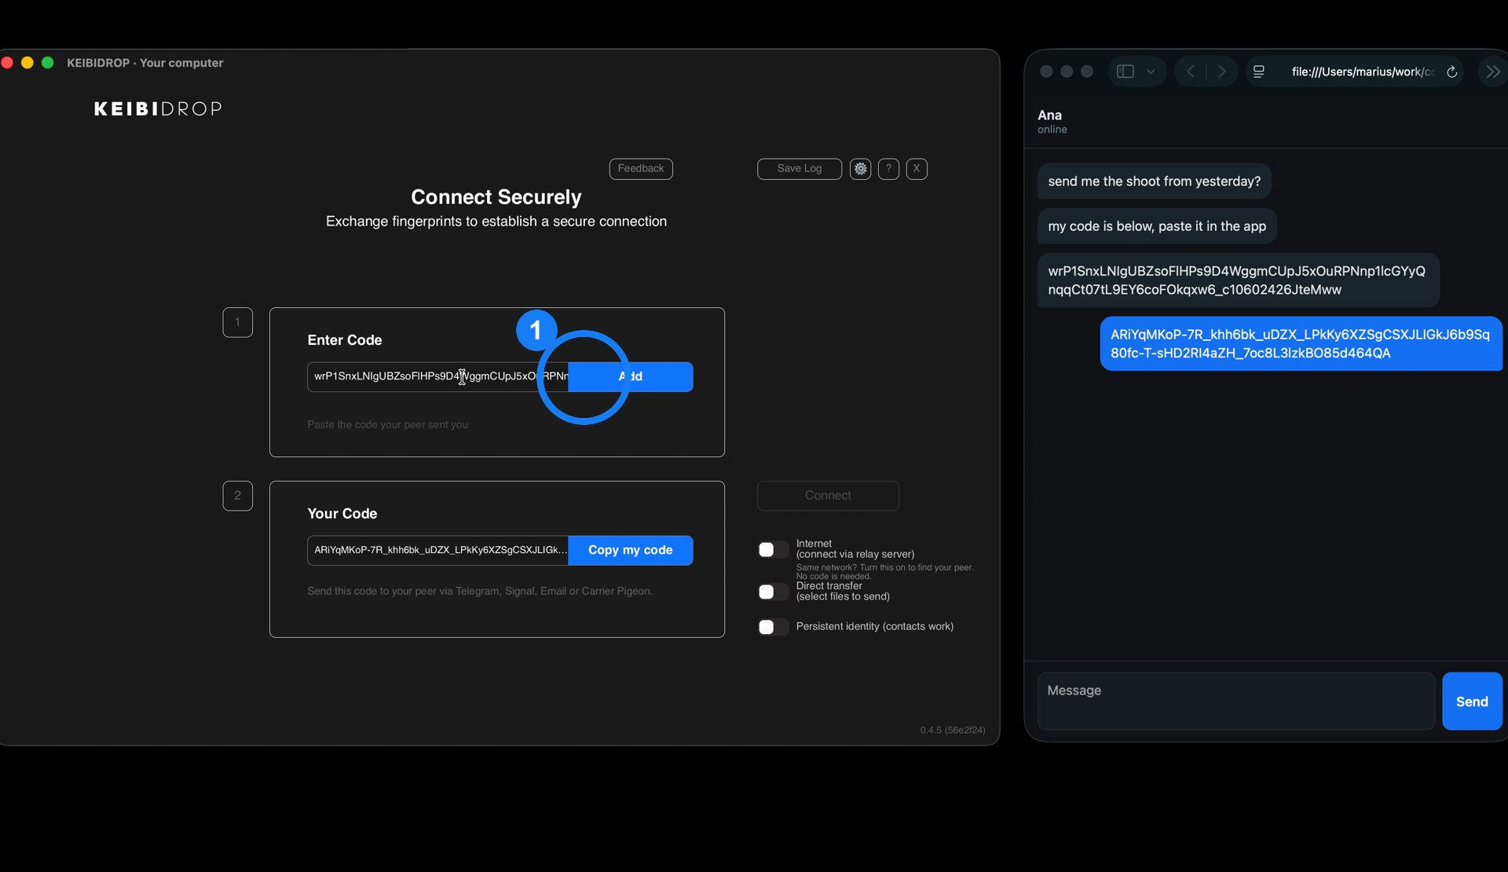The image size is (1508, 872).
Task: Enable the Direct transfer switch
Action: [x=773, y=592]
